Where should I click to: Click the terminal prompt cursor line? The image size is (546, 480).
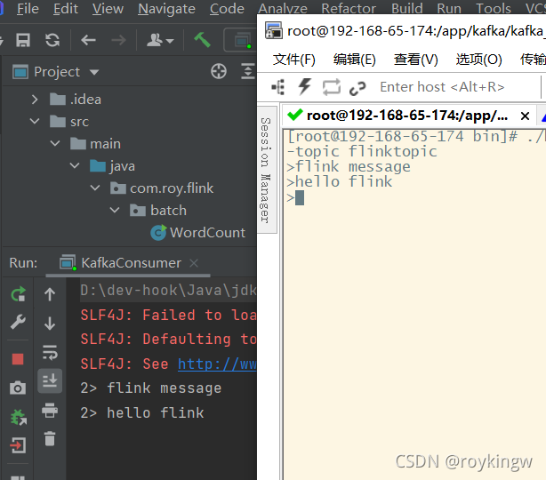[296, 197]
